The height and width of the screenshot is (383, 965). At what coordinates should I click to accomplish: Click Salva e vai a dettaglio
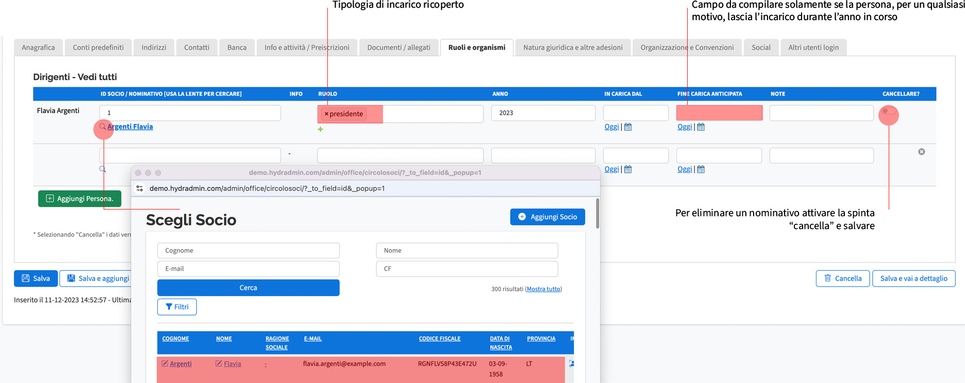913,278
